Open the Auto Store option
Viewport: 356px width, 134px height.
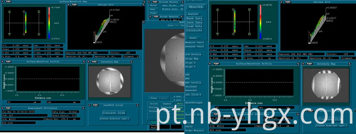172,5
